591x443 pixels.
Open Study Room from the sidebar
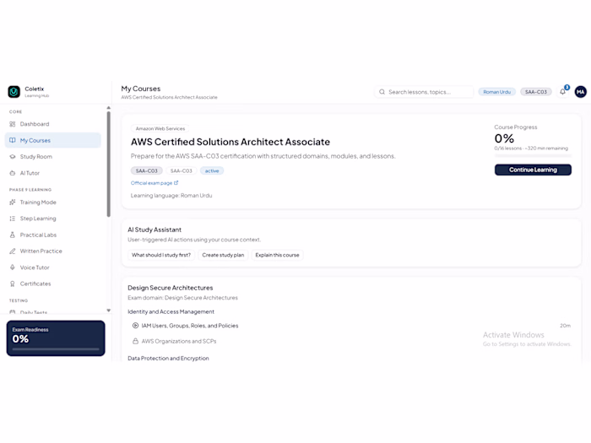tap(52, 157)
